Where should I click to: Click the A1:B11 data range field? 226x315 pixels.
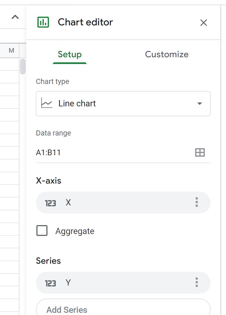click(x=123, y=153)
